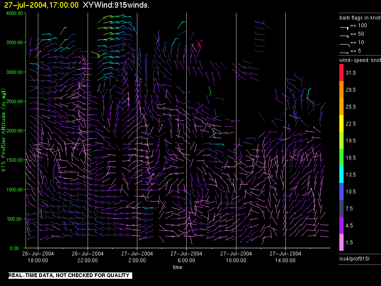Click the 27-Jul-2004 10:00:00 time tick label
Image resolution: width=381 pixels, height=286 pixels.
click(x=236, y=257)
